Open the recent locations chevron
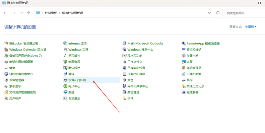Viewport: 265px width, 133px height. coord(22,13)
